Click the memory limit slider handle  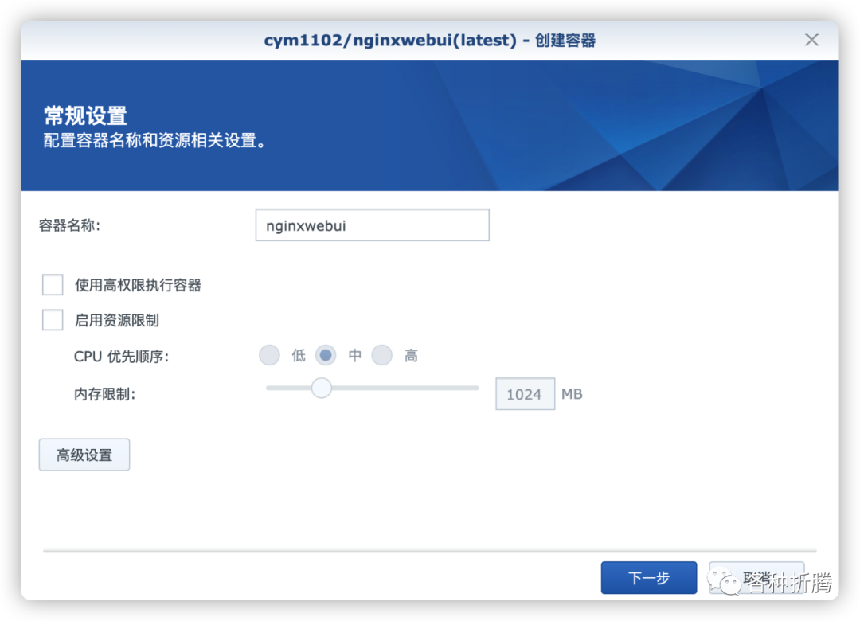(x=322, y=388)
